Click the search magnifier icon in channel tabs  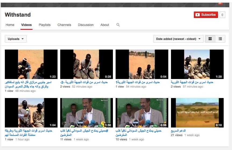[118, 25]
